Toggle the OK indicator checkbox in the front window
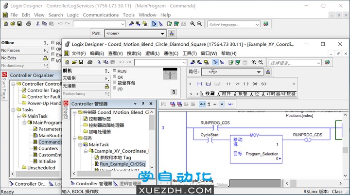Screen dimensions: 350x195 click(x=114, y=77)
